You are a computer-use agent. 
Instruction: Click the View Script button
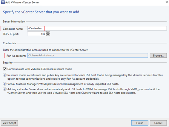(x=9, y=123)
